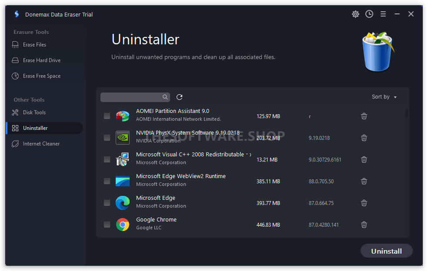Check NVIDIA PhysX System Software checkbox
Screen dimensions: 428x271
pos(107,138)
